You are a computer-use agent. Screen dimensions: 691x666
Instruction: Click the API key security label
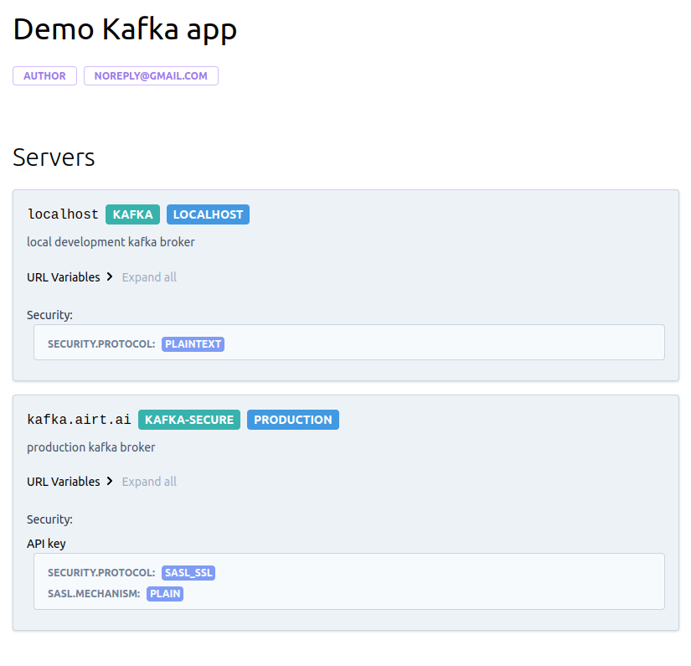pyautogui.click(x=46, y=543)
